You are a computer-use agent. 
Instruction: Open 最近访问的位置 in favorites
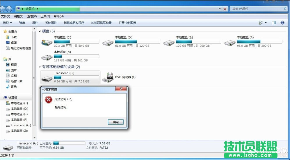tap(21, 48)
